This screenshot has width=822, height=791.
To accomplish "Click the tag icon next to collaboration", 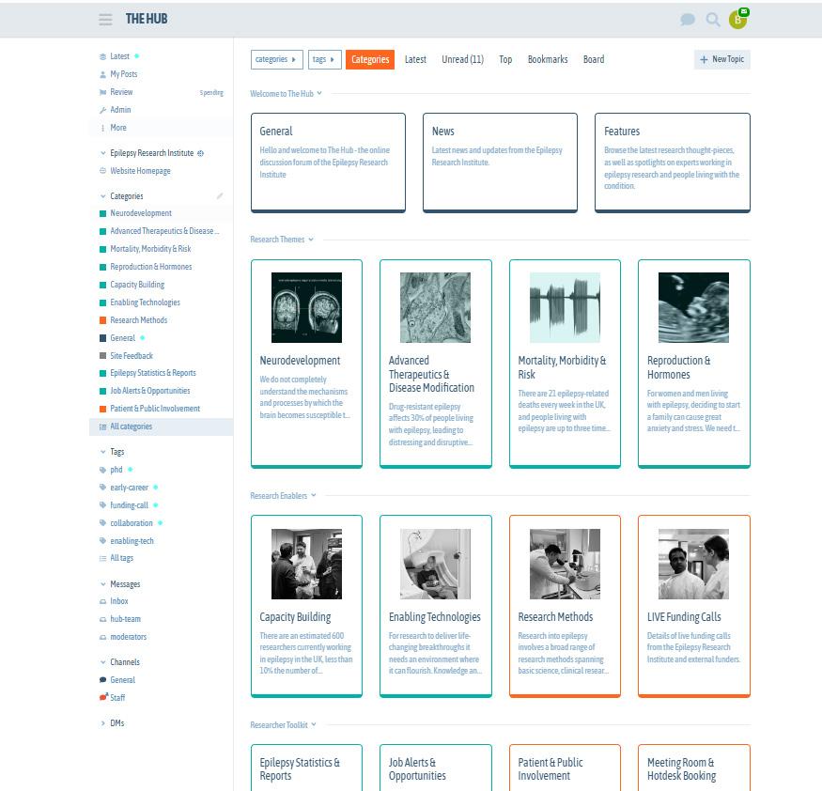I will pos(102,523).
